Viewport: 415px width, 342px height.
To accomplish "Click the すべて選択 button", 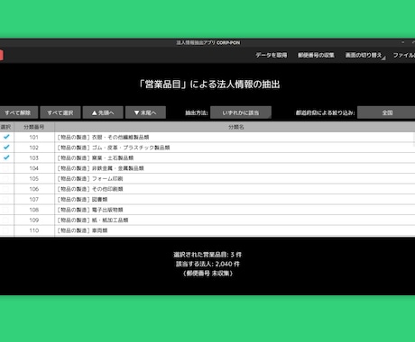I will pyautogui.click(x=60, y=112).
